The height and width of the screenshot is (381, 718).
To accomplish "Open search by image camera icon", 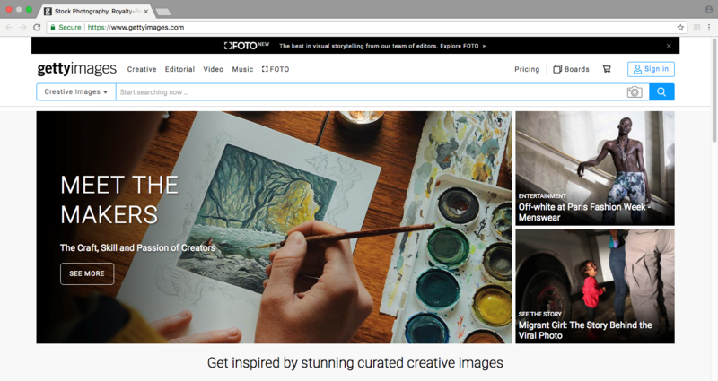I will [x=635, y=91].
